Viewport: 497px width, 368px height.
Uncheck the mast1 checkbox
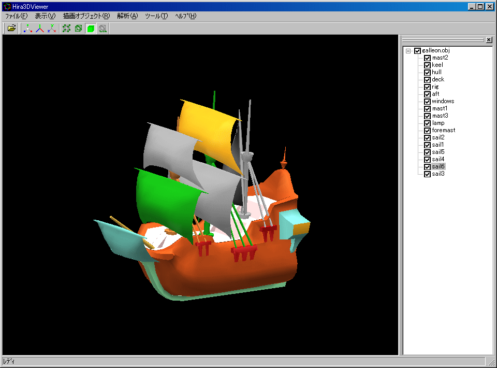click(427, 109)
